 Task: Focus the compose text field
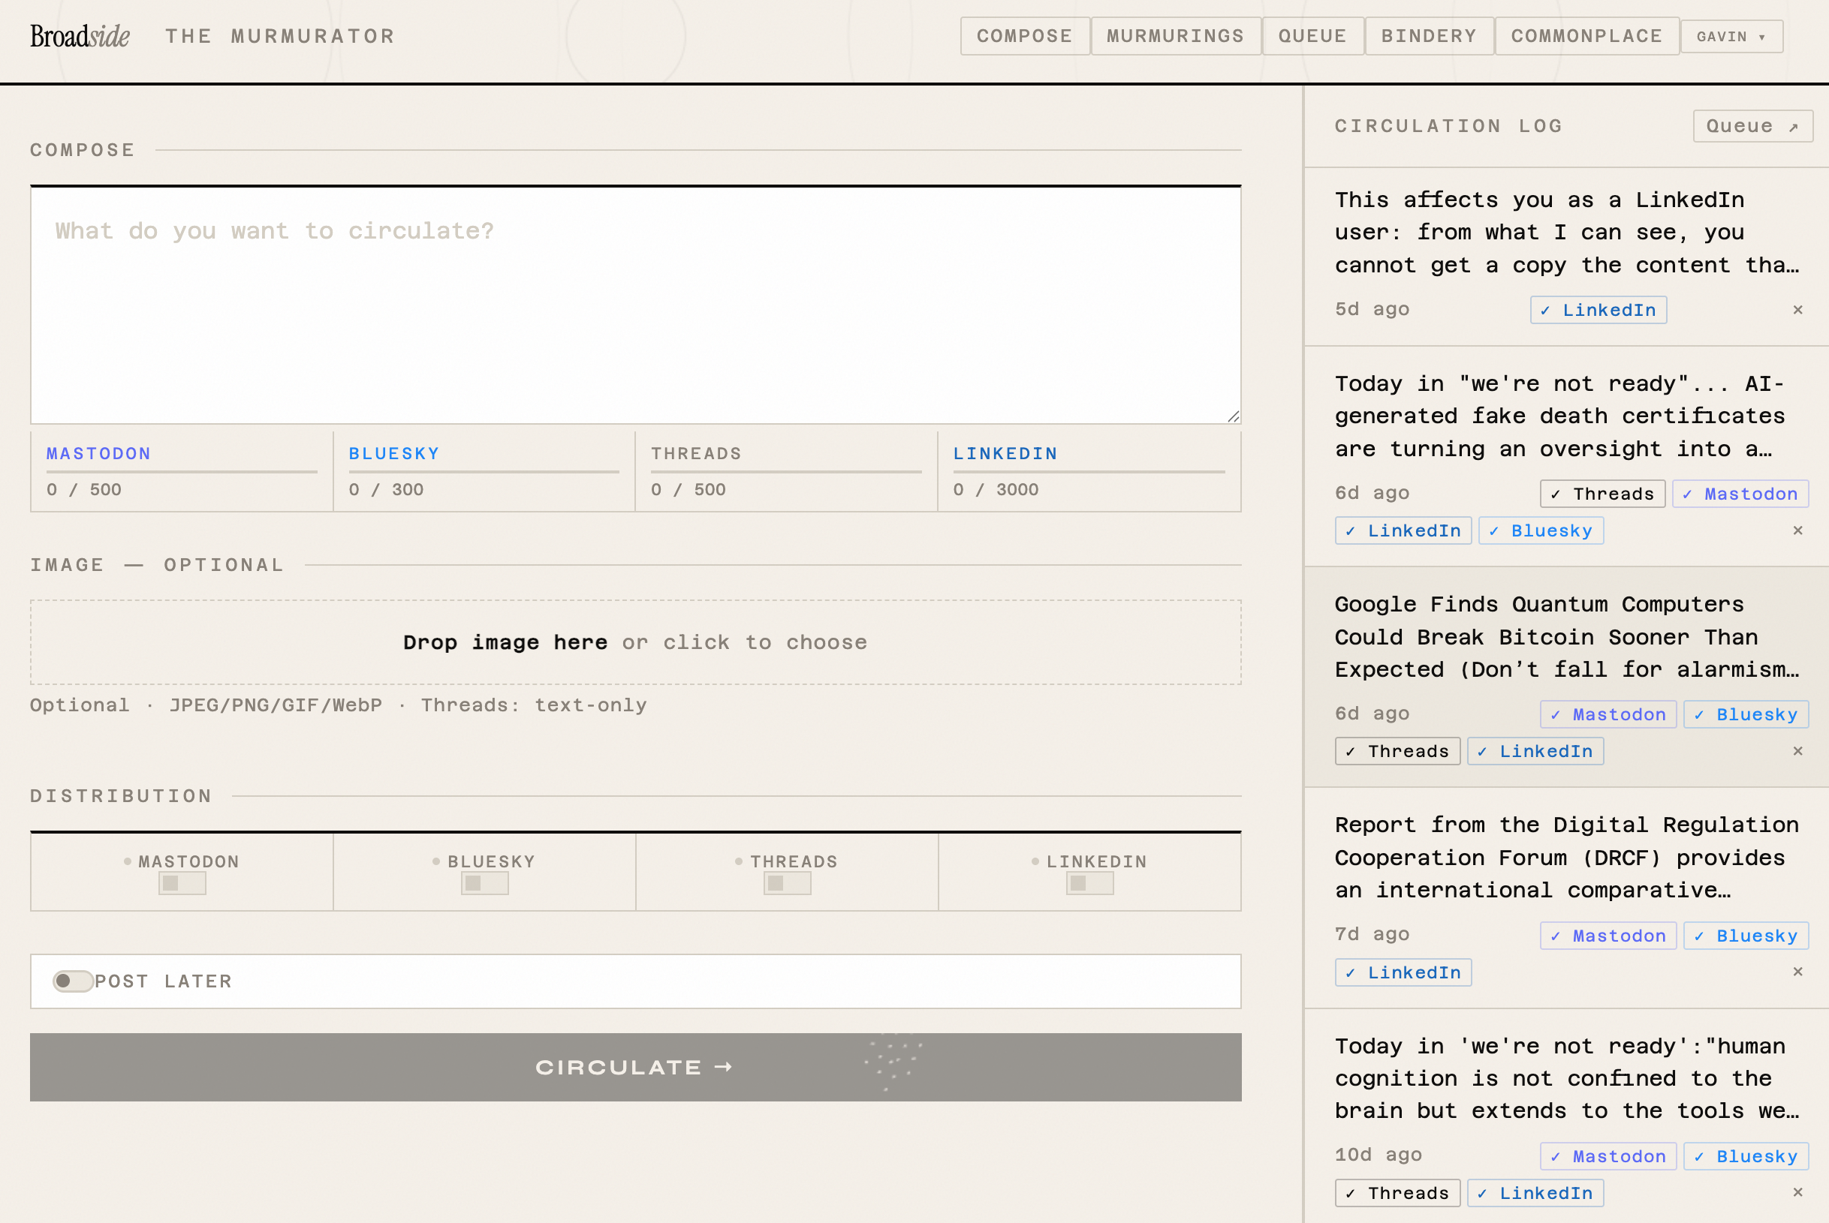coord(635,304)
